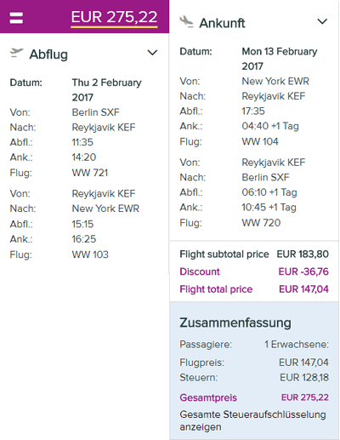The image size is (340, 440).
Task: Click the Flight subtotal price EUR 183,80
Action: point(303,254)
